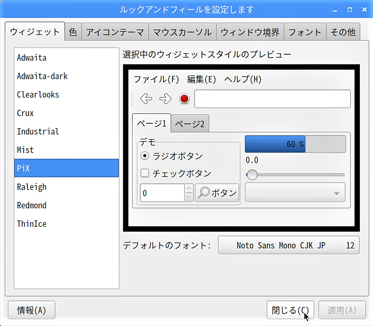Click the forward arrow in preview toolbar
Image resolution: width=373 pixels, height=326 pixels.
165,99
